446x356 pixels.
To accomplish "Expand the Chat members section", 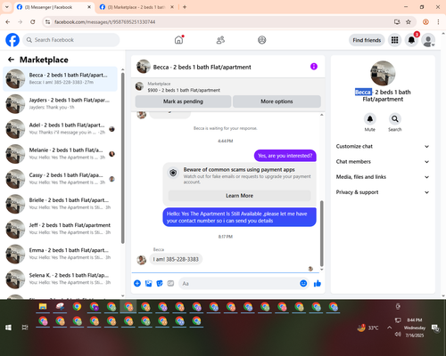I will point(383,162).
